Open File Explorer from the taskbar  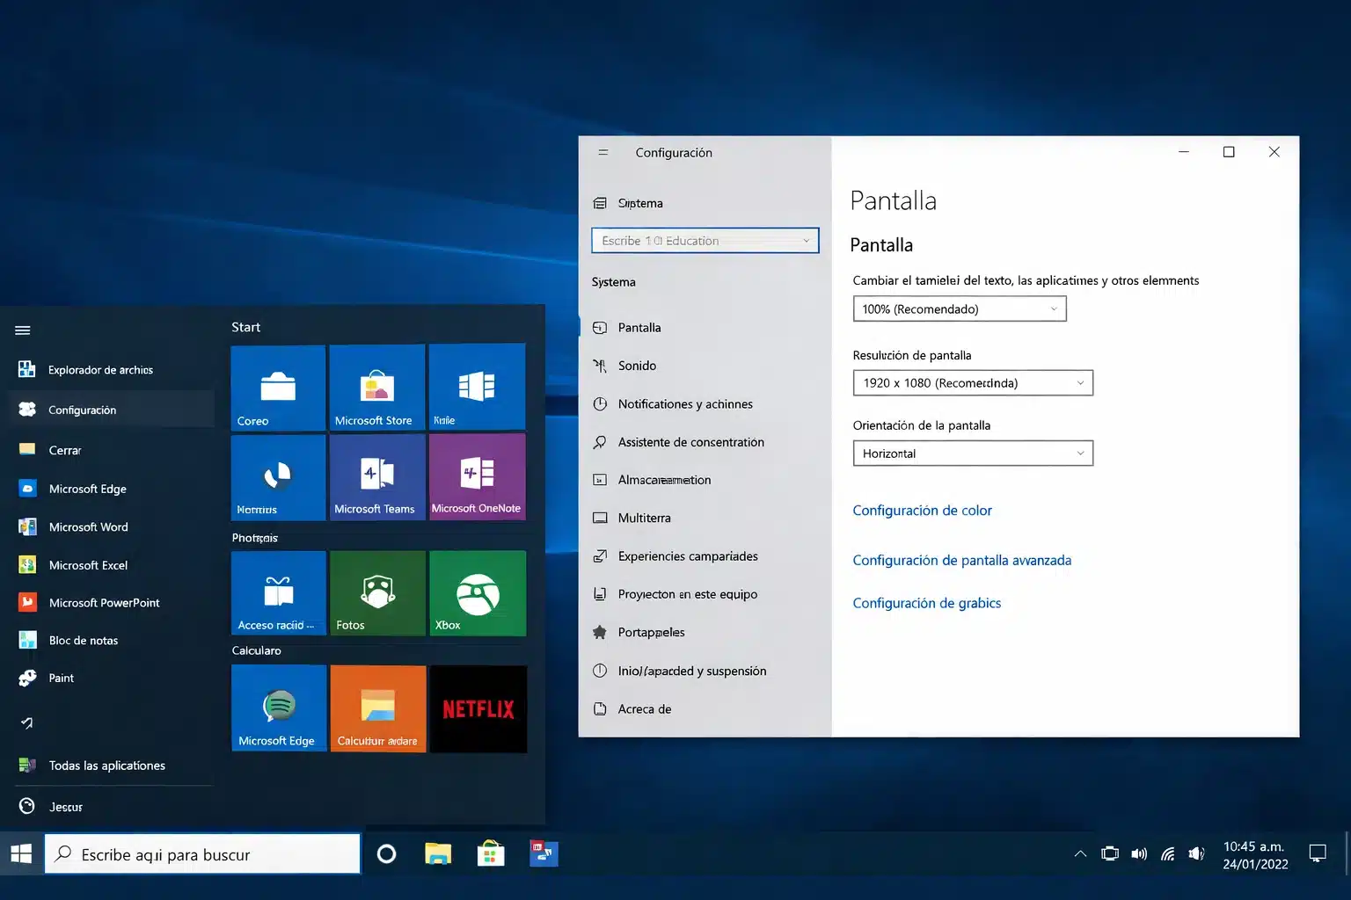(438, 853)
